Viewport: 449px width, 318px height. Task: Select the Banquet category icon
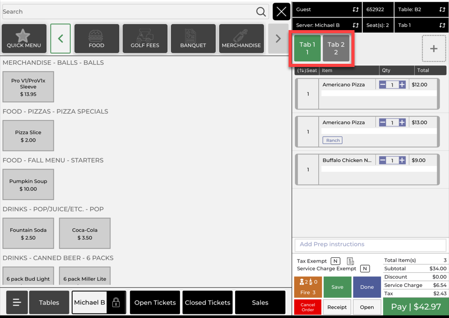[193, 39]
